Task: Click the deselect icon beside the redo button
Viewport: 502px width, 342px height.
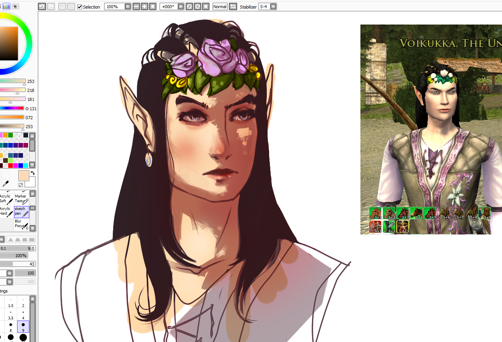Action: tap(62, 7)
